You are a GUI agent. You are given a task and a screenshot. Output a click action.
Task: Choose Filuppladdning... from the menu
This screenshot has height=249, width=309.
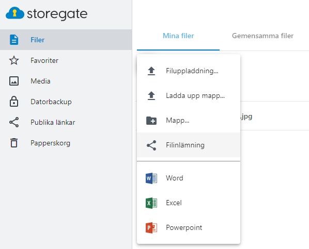tap(189, 71)
